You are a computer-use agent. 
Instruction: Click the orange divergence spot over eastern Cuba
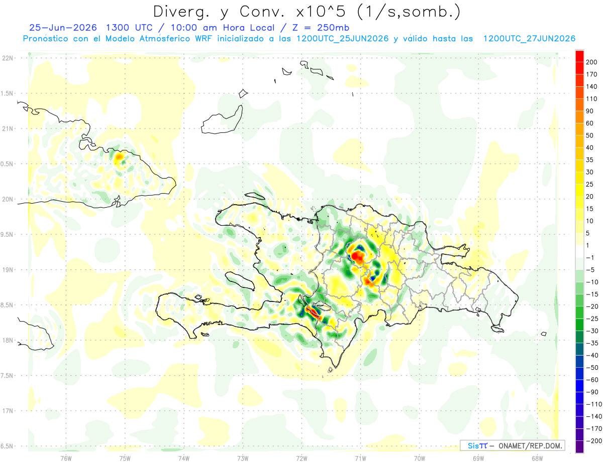coord(119,158)
